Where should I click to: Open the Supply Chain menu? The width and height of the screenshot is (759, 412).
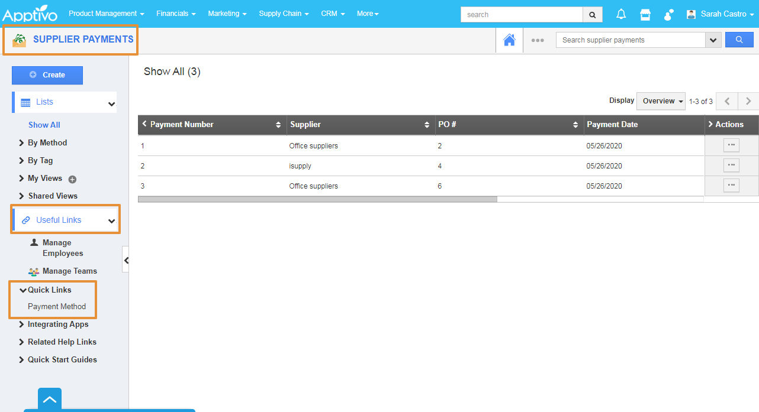[284, 14]
